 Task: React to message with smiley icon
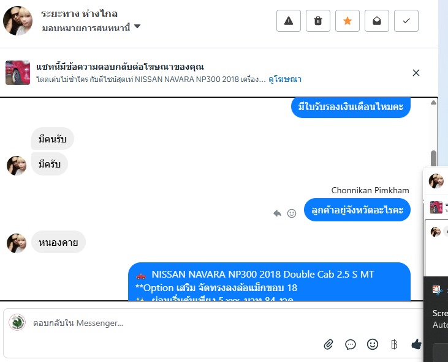(x=292, y=213)
